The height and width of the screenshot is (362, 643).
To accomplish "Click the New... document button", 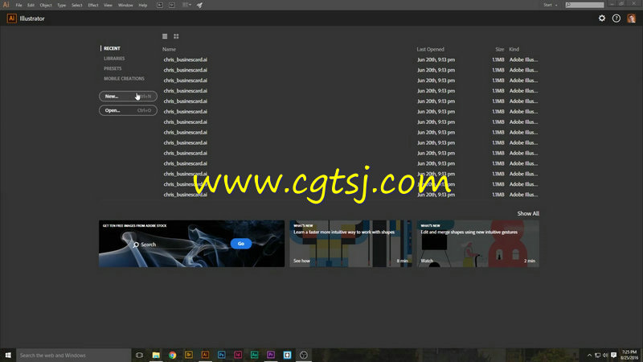I will coord(128,96).
